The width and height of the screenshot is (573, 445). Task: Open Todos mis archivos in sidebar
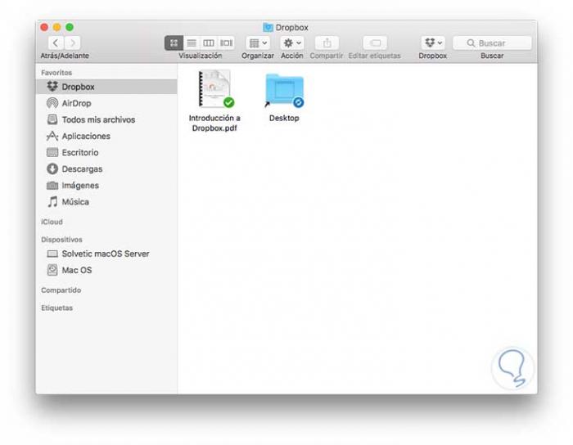[106, 119]
